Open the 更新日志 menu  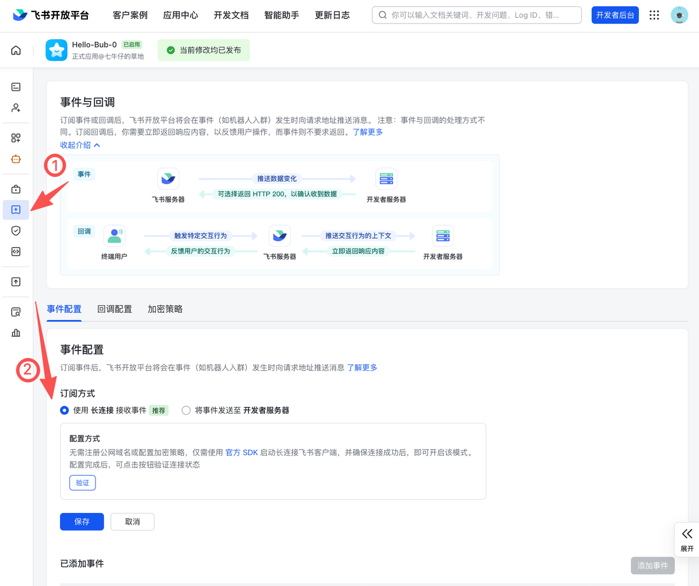coord(332,15)
